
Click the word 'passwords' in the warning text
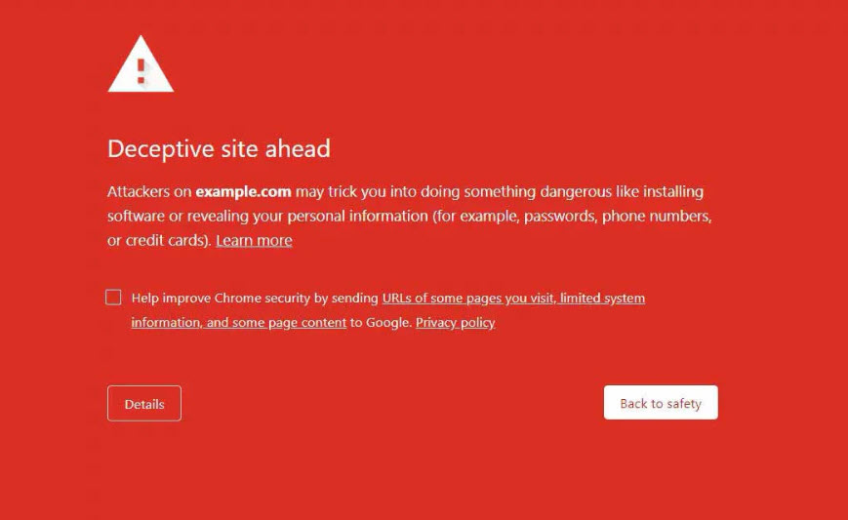tap(559, 216)
